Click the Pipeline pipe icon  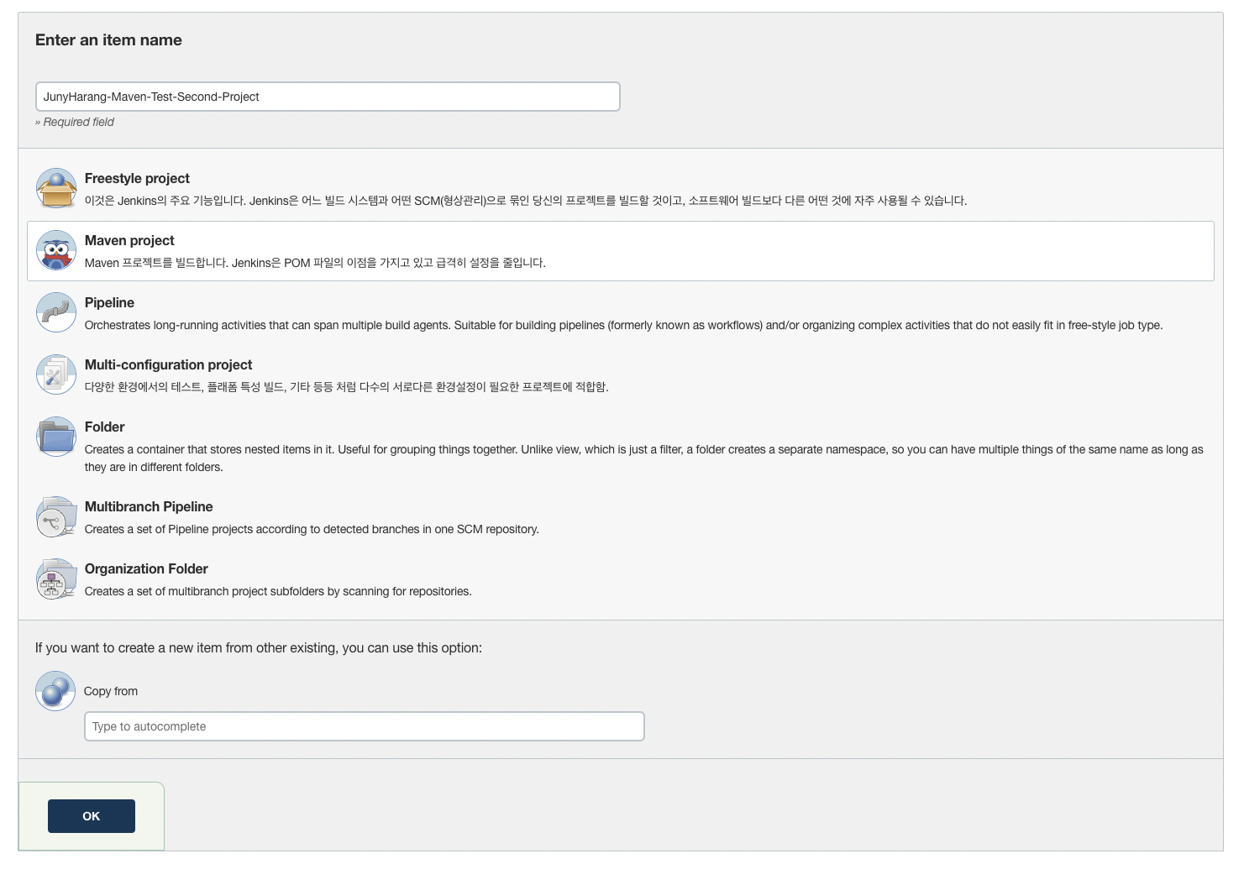click(56, 312)
